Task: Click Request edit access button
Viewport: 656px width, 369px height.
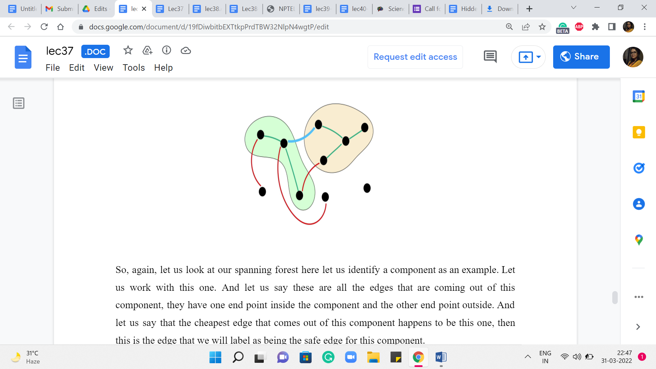Action: tap(415, 57)
